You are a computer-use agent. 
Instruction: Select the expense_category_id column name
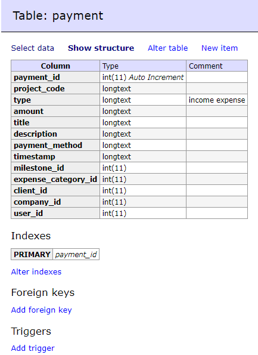pos(55,179)
